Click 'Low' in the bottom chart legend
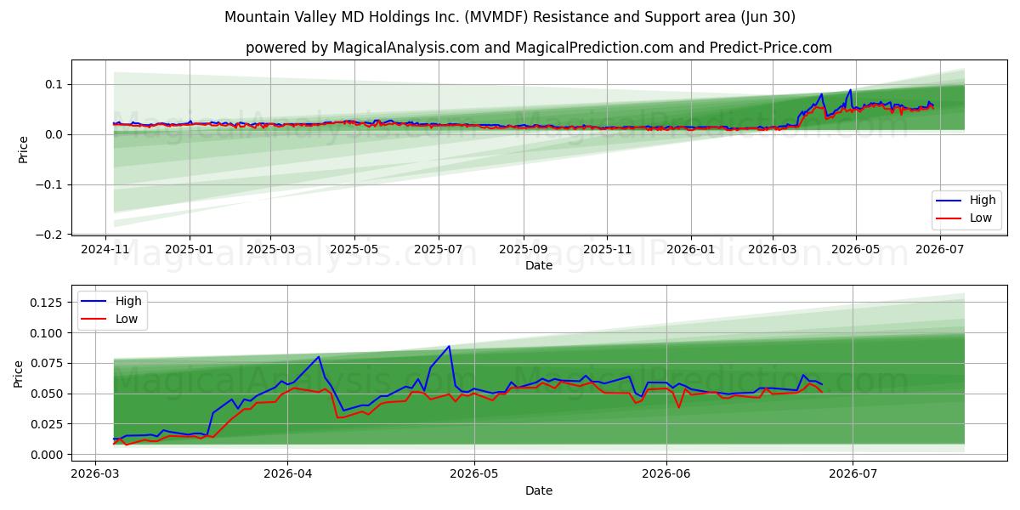1020x510 pixels. 126,319
